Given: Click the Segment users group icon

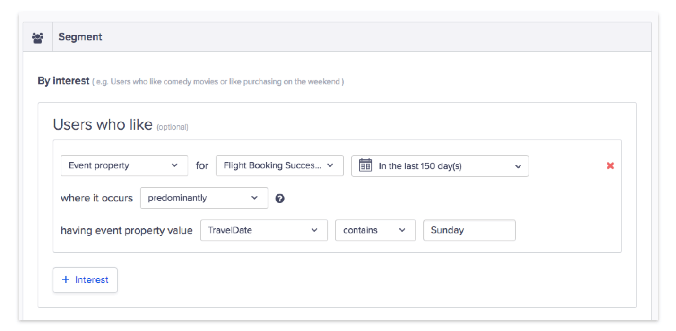Looking at the screenshot, I should click(x=38, y=37).
